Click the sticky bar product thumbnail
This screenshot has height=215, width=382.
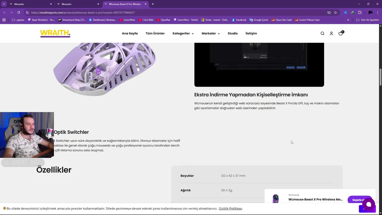pyautogui.click(x=275, y=199)
